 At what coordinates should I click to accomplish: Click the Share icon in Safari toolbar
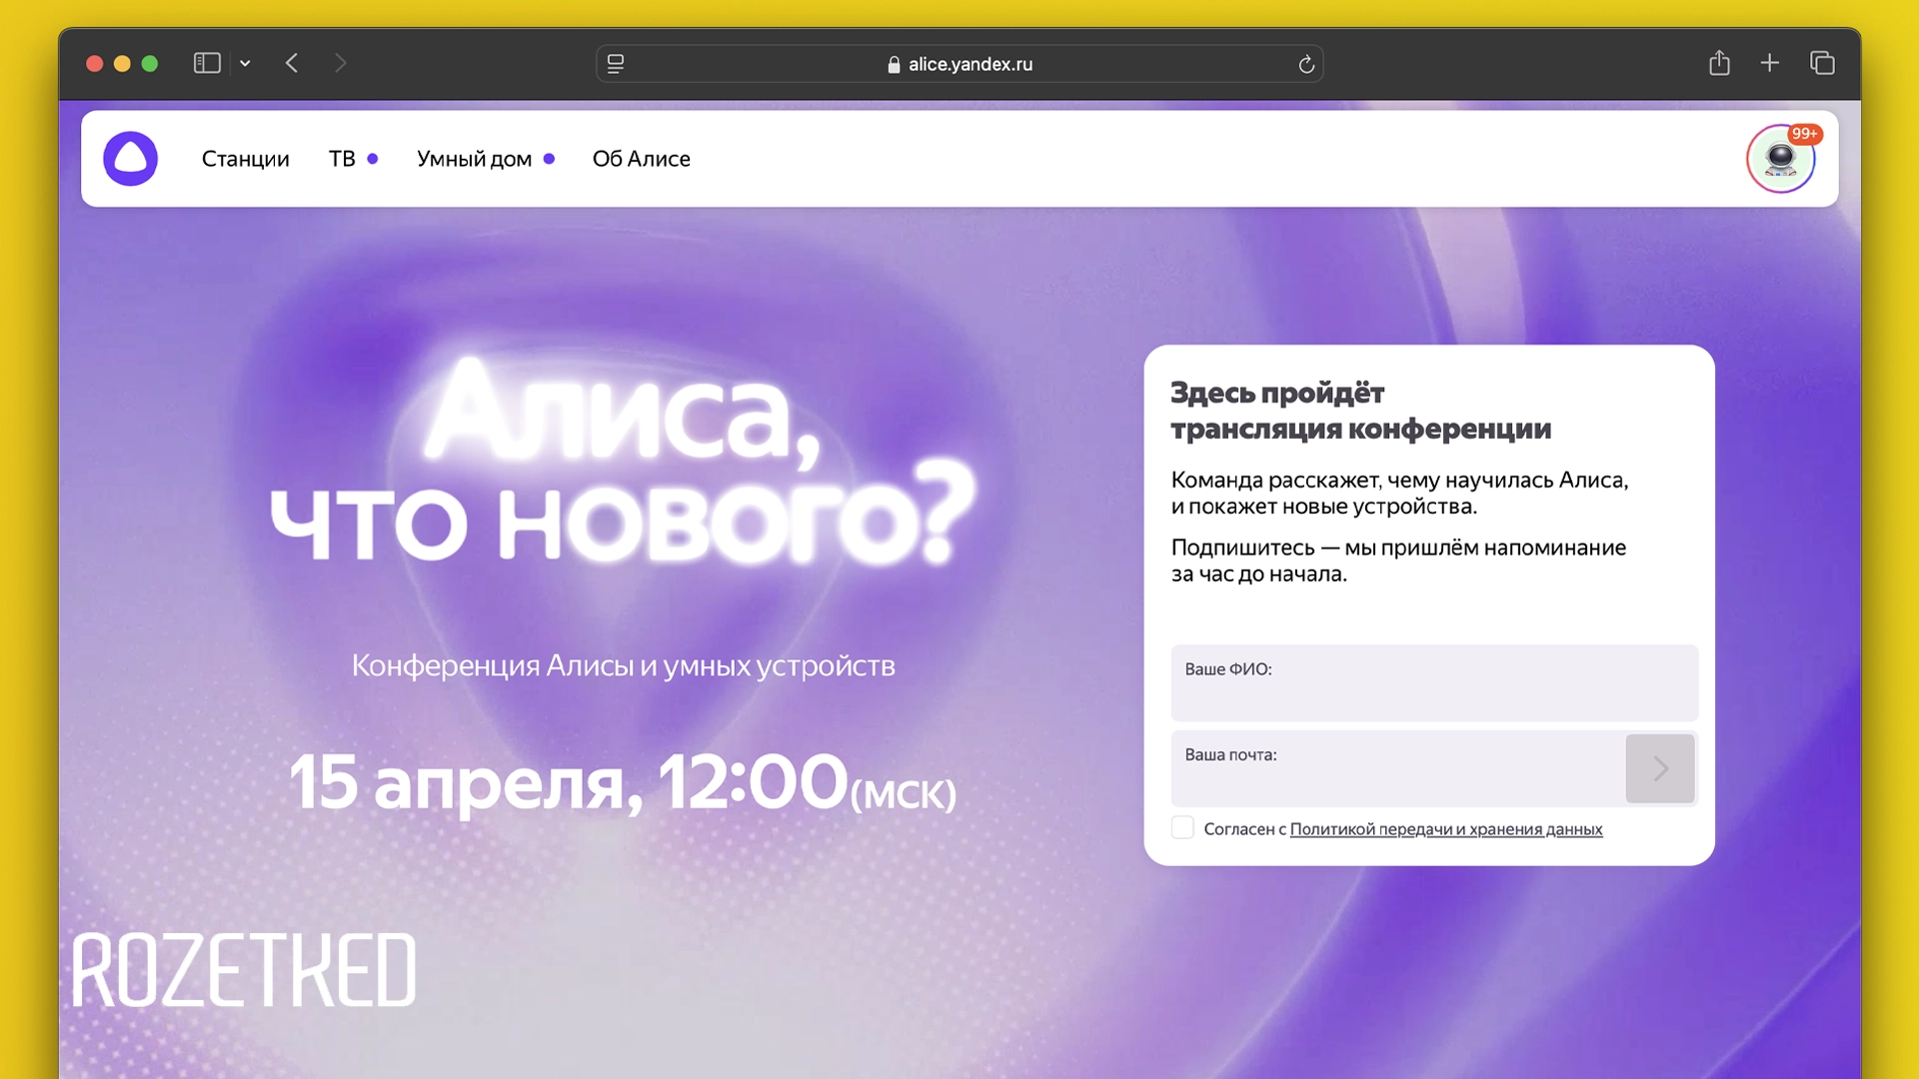[1719, 63]
